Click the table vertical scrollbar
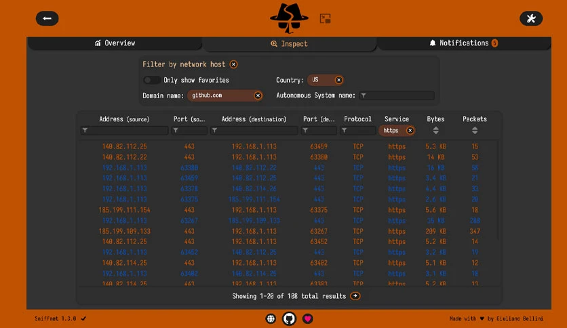567x328 pixels. coord(498,190)
